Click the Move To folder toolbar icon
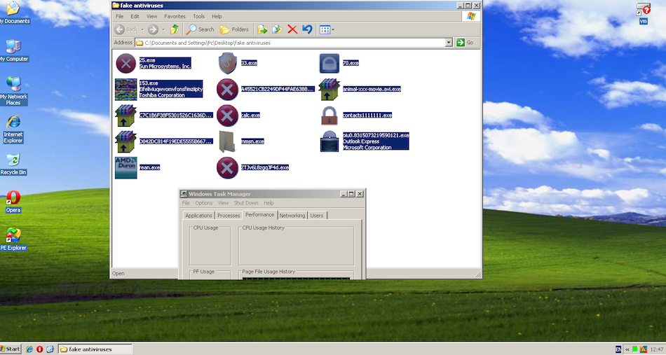Viewport: 666px width, 355px height. [x=262, y=29]
